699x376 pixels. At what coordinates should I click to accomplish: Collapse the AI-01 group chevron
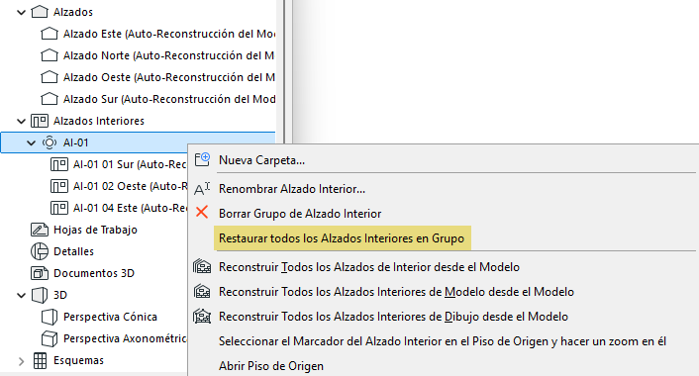coord(31,142)
